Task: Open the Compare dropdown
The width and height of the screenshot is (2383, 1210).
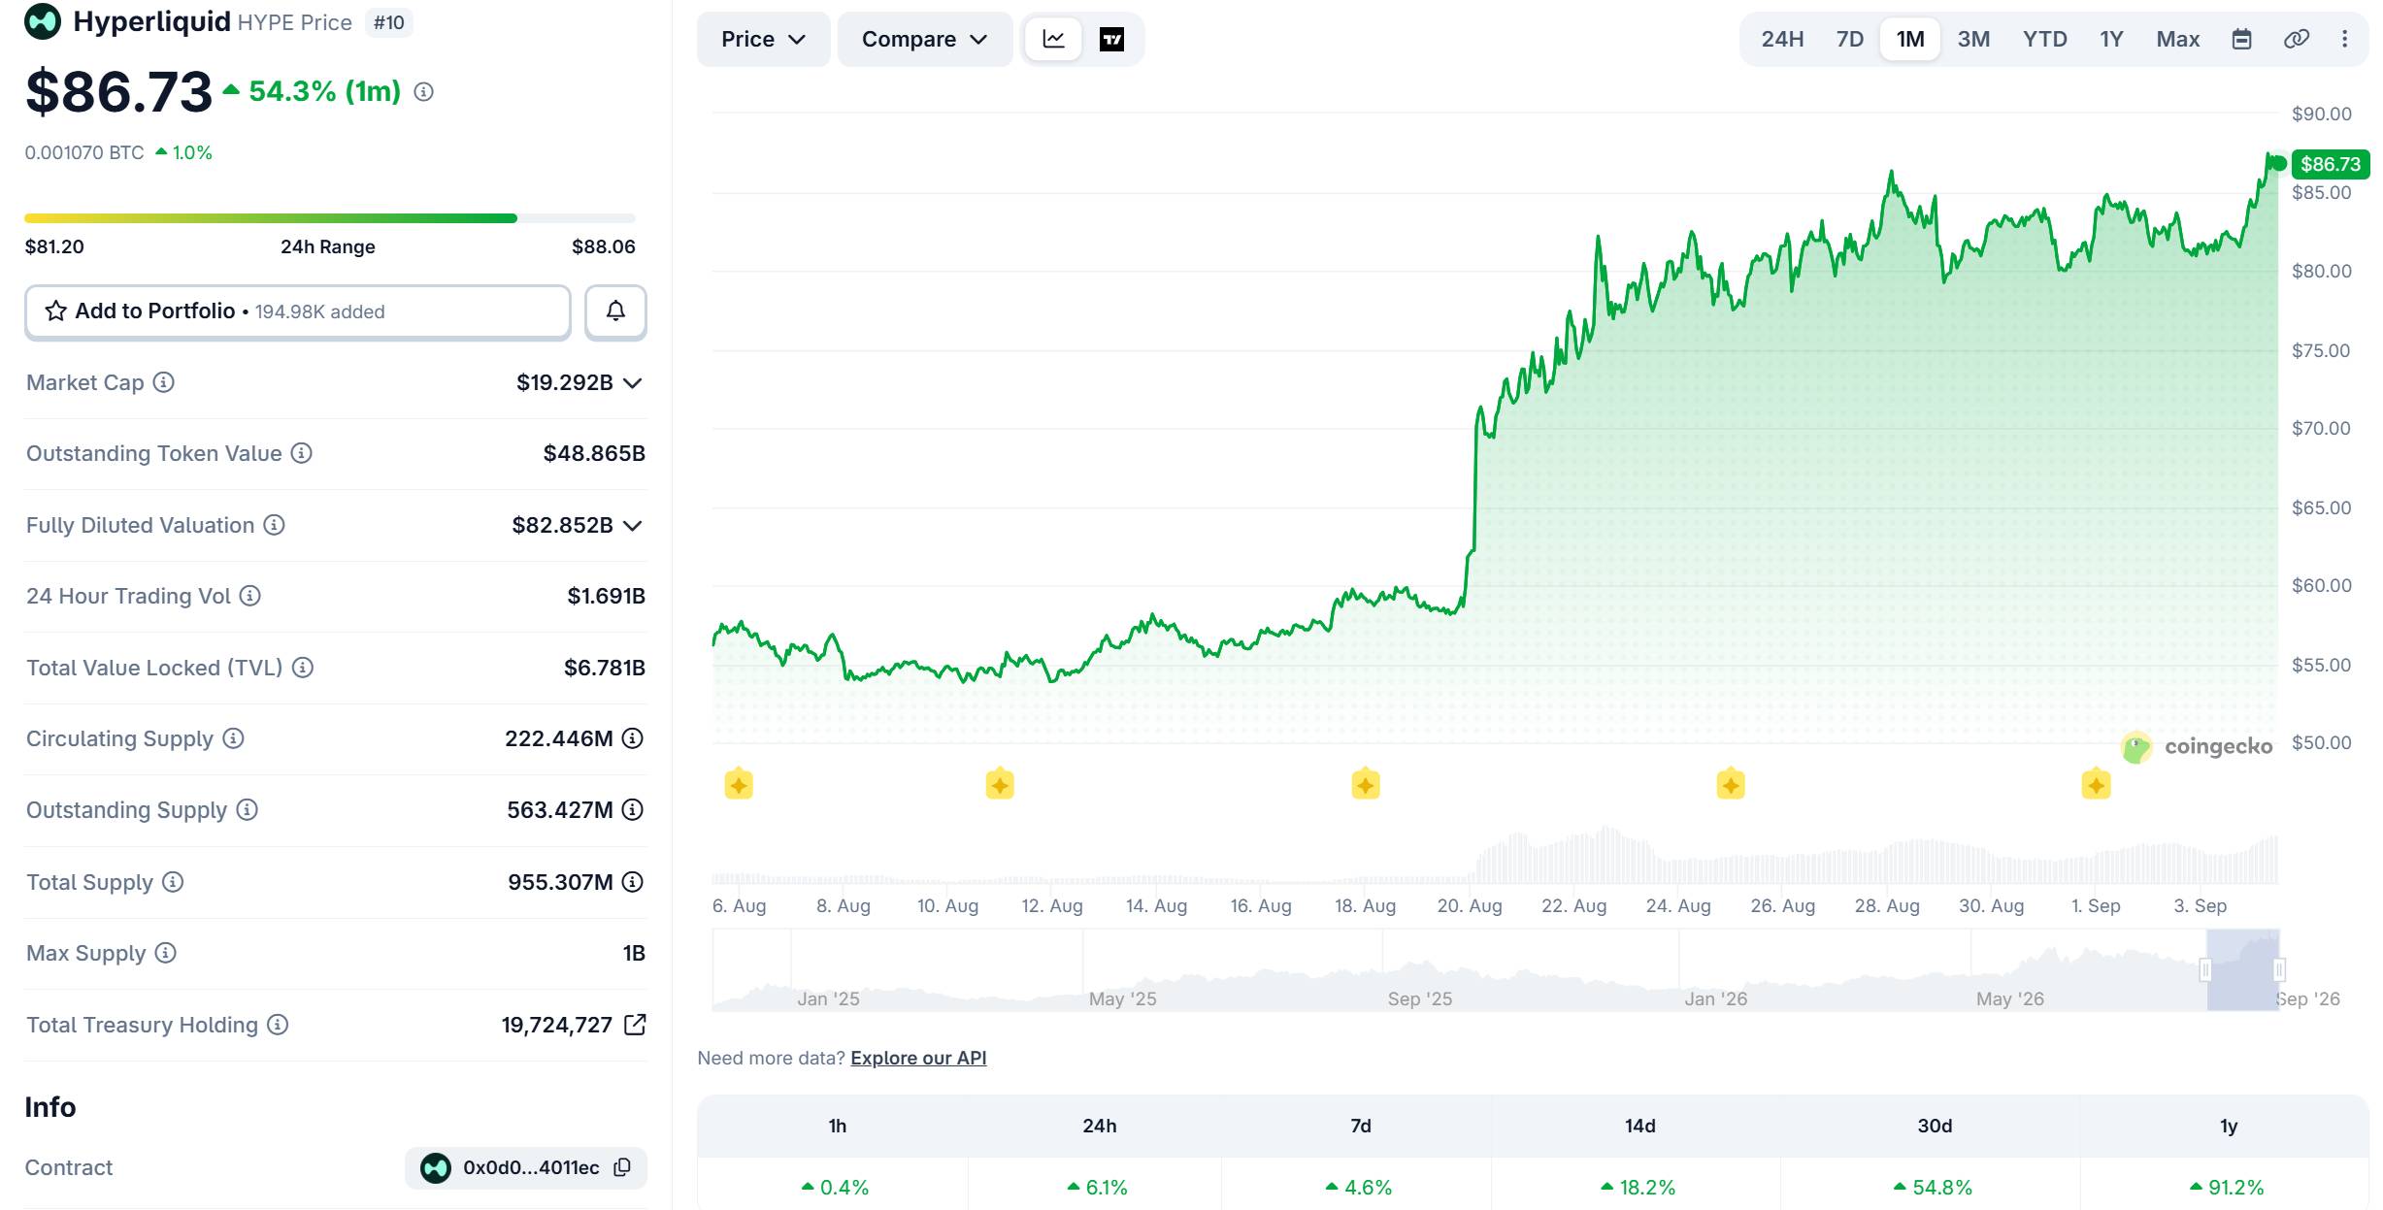Action: (924, 39)
